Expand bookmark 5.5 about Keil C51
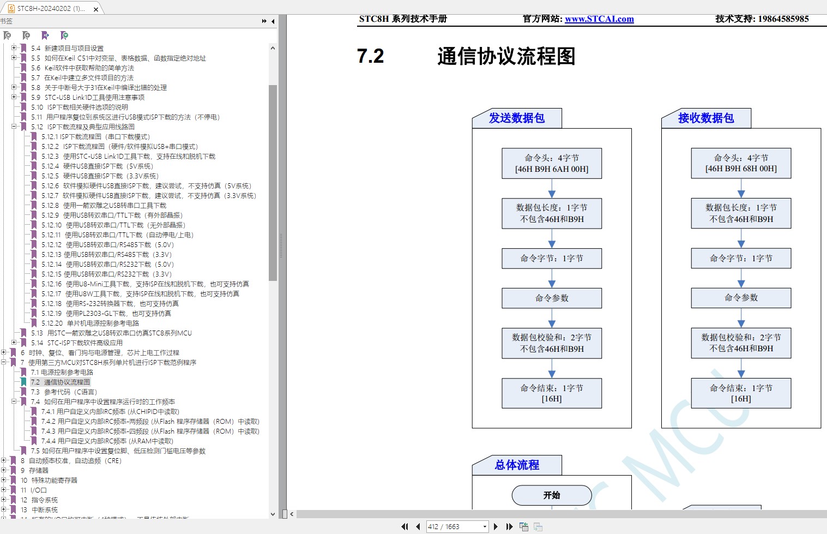The image size is (827, 534). (x=14, y=58)
